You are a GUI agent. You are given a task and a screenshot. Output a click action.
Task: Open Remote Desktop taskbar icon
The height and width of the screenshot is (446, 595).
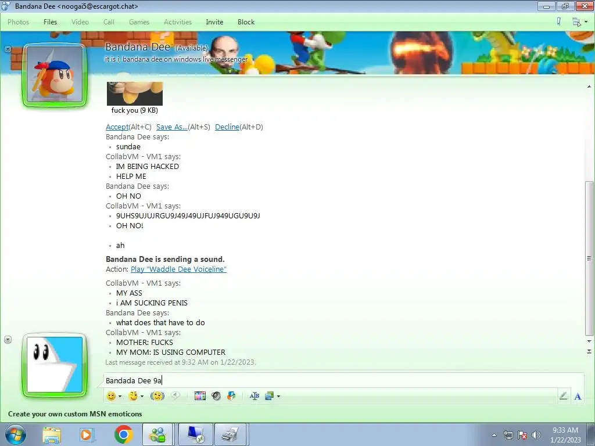[196, 434]
